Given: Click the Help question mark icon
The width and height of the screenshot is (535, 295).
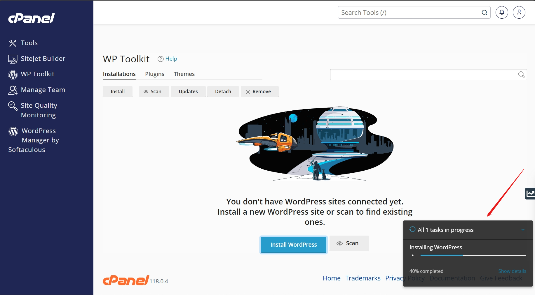Looking at the screenshot, I should click(161, 59).
